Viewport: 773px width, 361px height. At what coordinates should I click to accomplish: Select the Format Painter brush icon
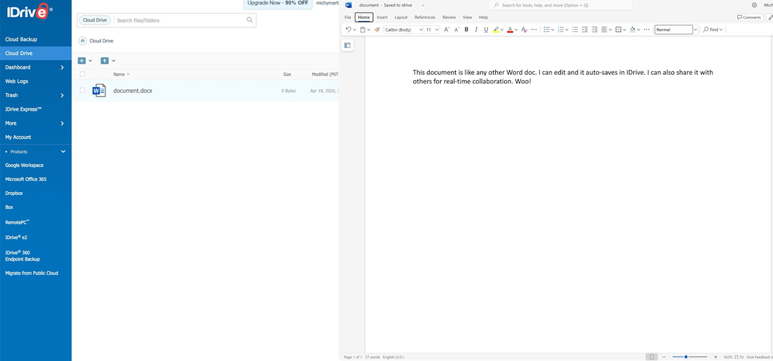coord(377,30)
